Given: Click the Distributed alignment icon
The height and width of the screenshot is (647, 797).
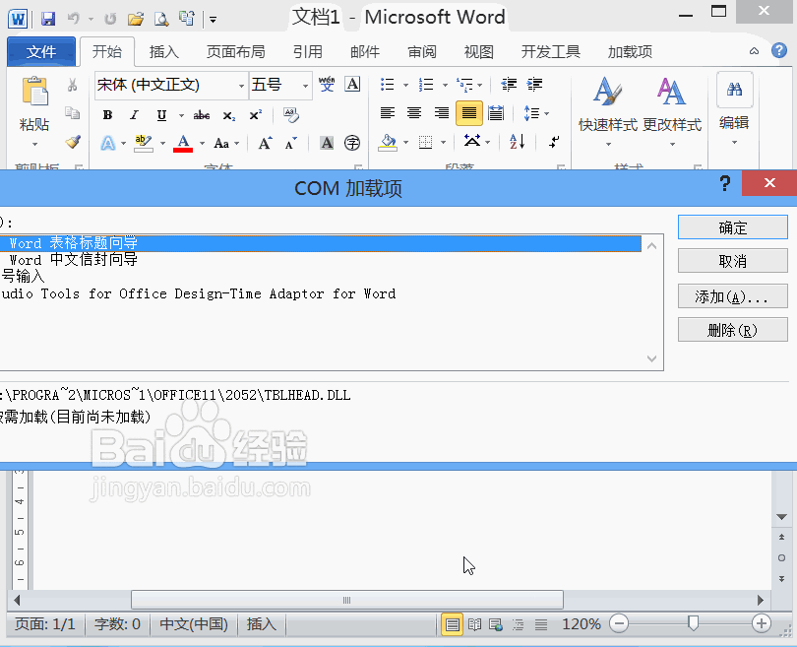Looking at the screenshot, I should point(496,113).
